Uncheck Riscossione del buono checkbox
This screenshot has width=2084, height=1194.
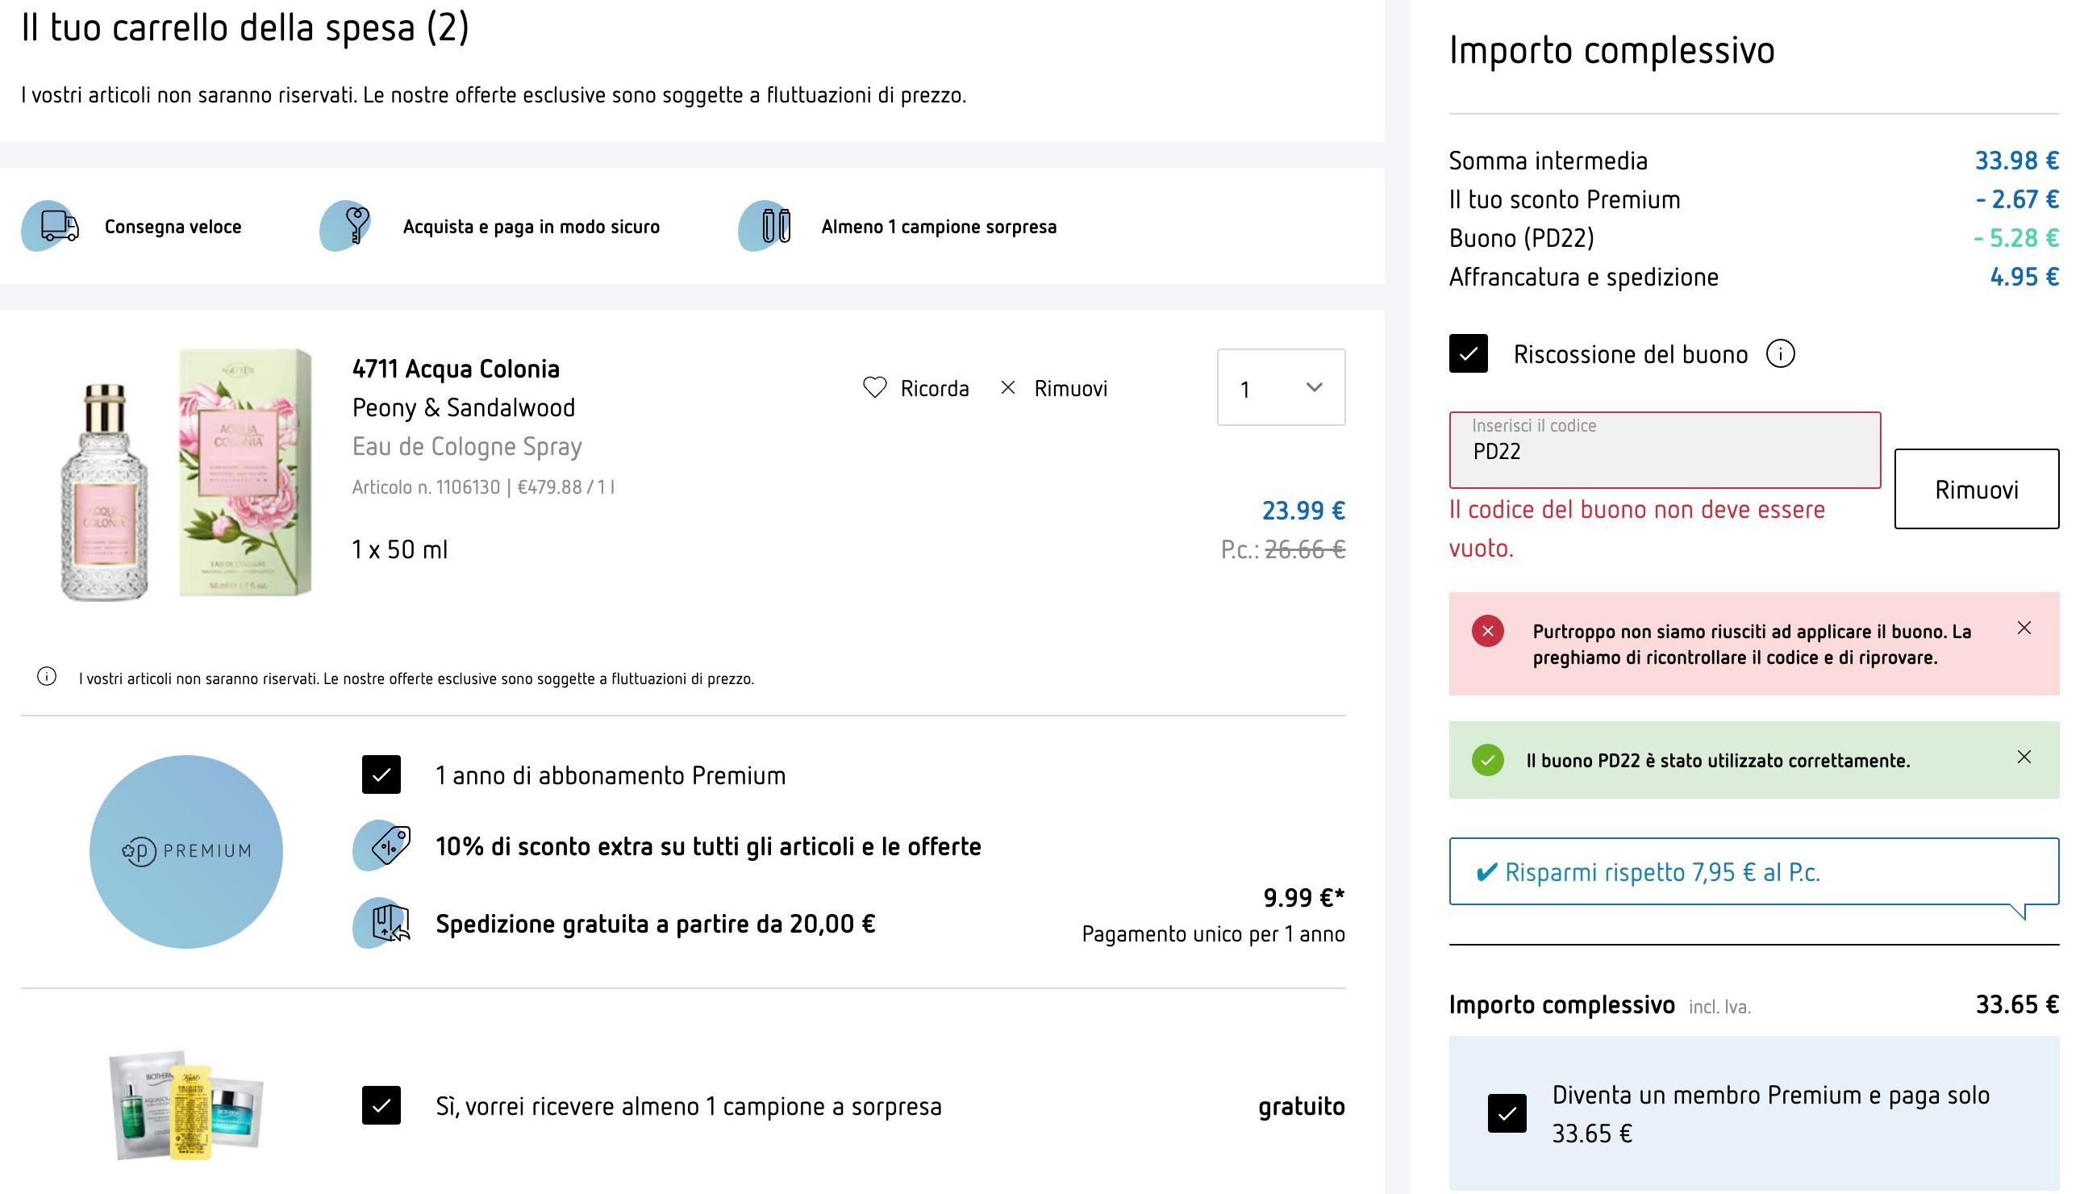click(1469, 353)
